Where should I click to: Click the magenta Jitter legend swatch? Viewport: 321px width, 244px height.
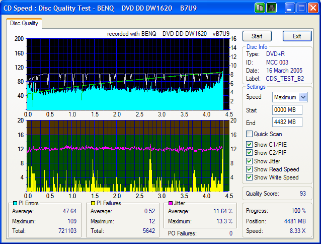[x=171, y=204]
